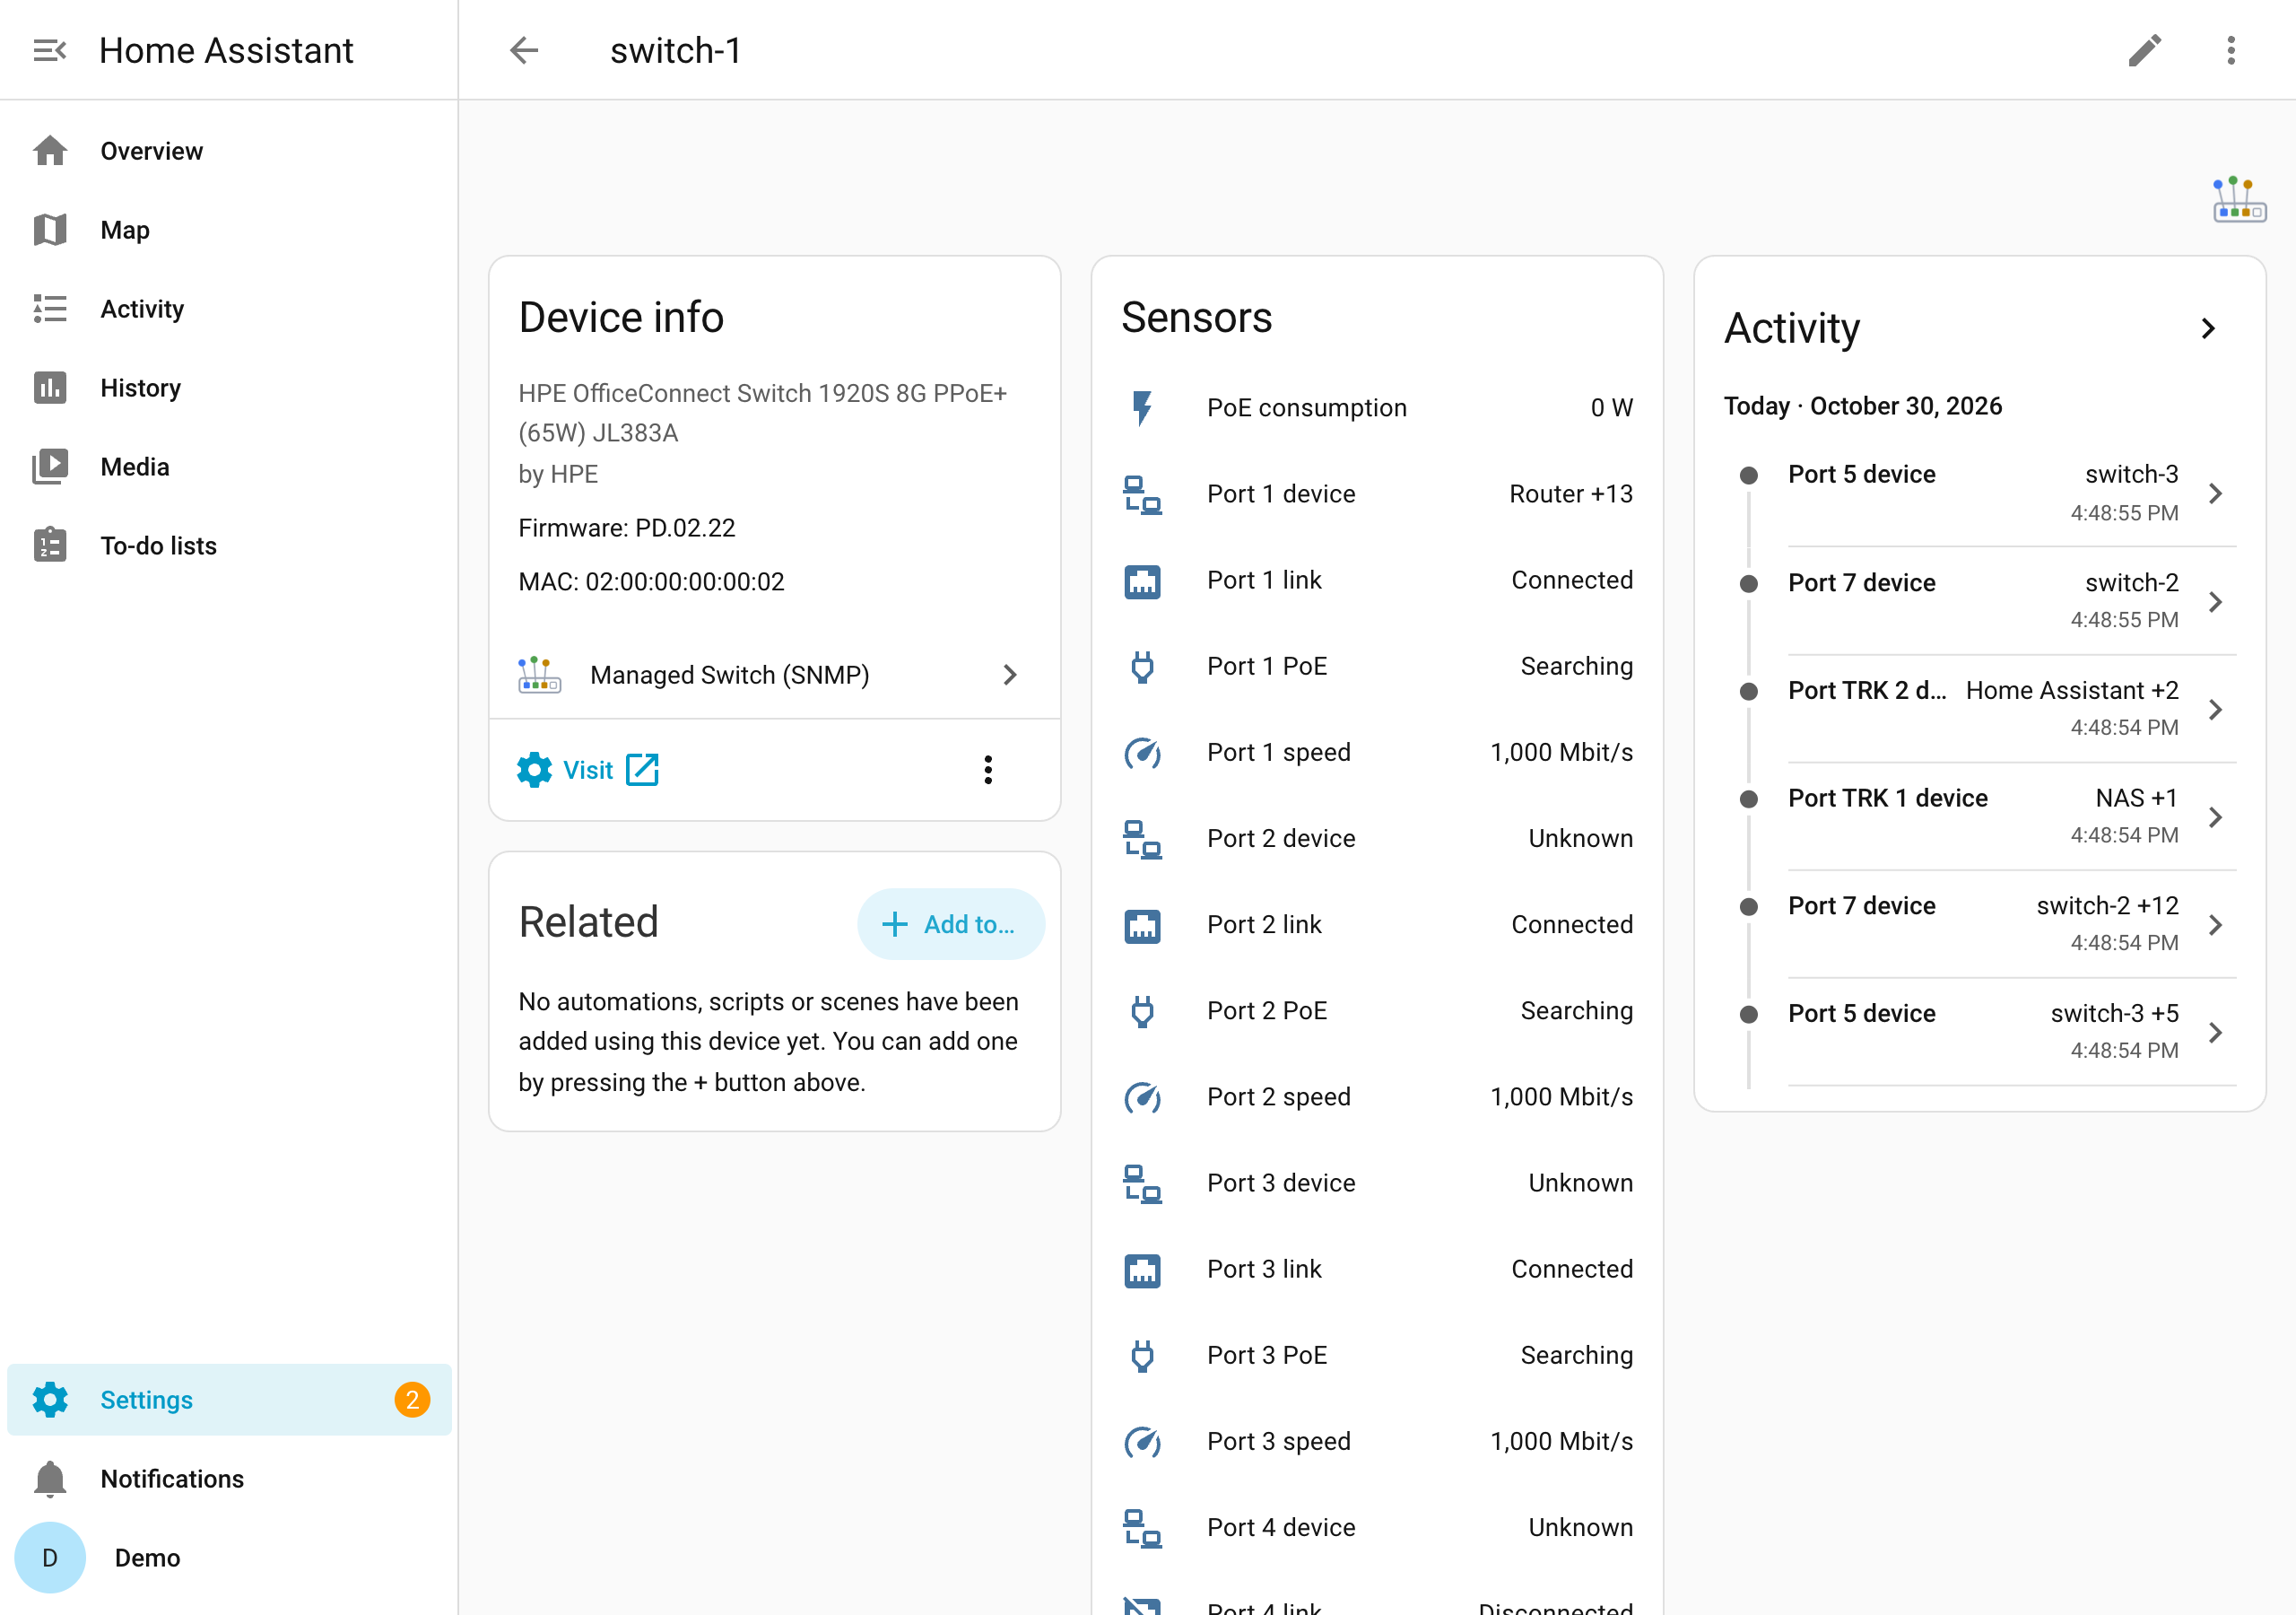The image size is (2296, 1615).
Task: Open the Demo user profile
Action: 229,1557
